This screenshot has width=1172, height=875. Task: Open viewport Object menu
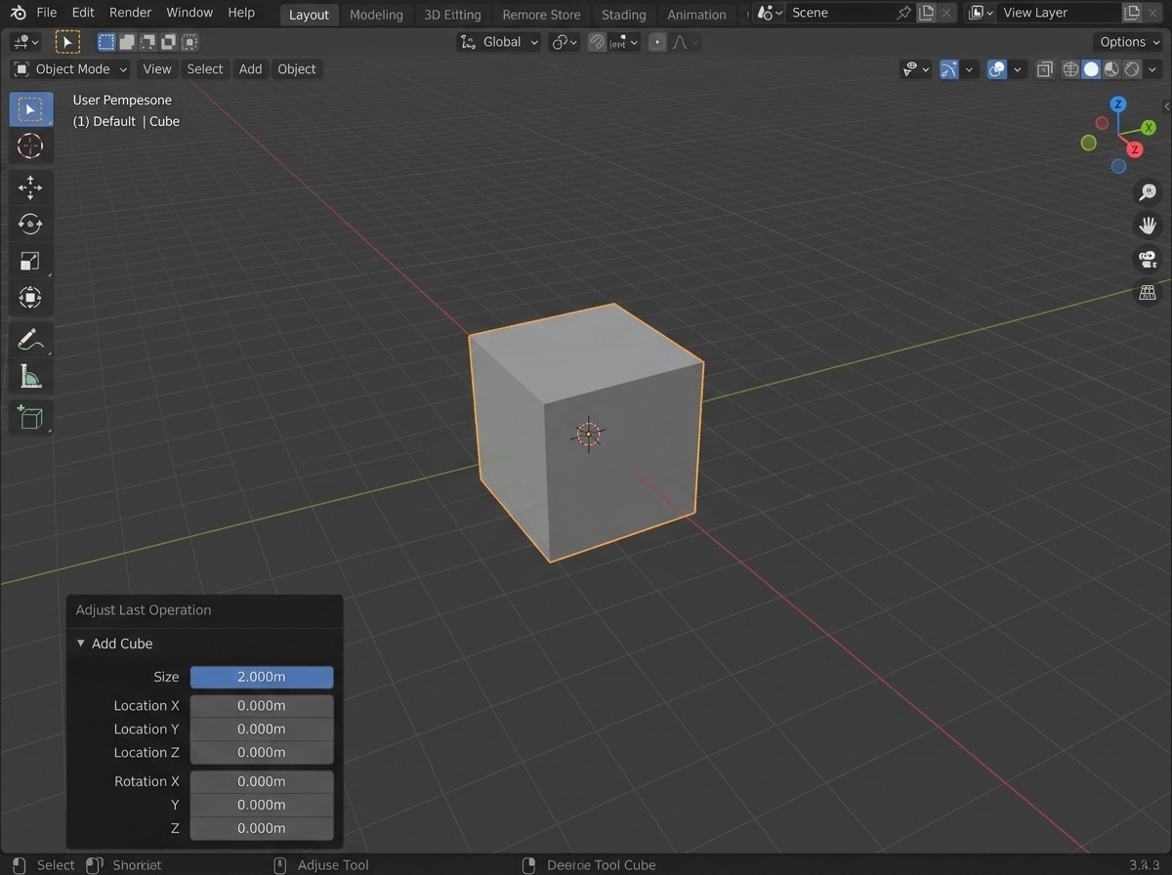pos(297,69)
